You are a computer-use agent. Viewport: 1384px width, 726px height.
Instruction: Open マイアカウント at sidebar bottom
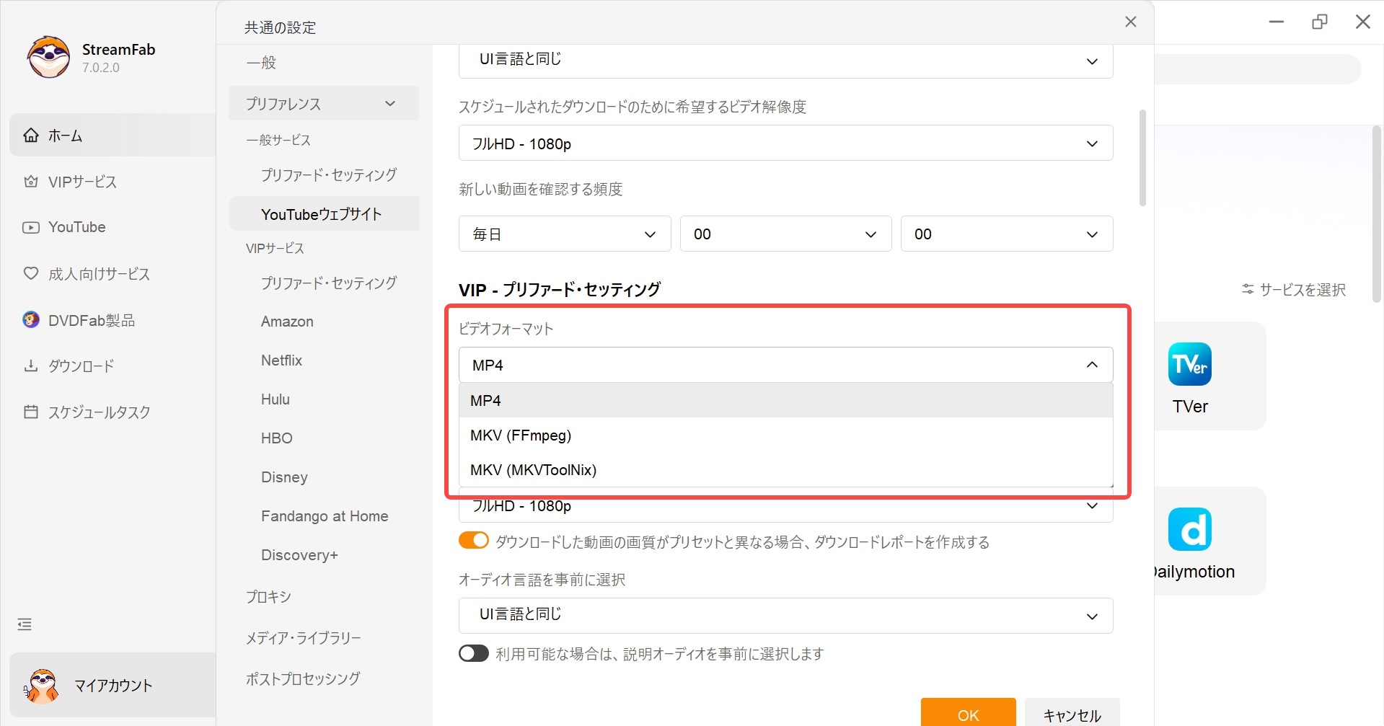pos(113,686)
